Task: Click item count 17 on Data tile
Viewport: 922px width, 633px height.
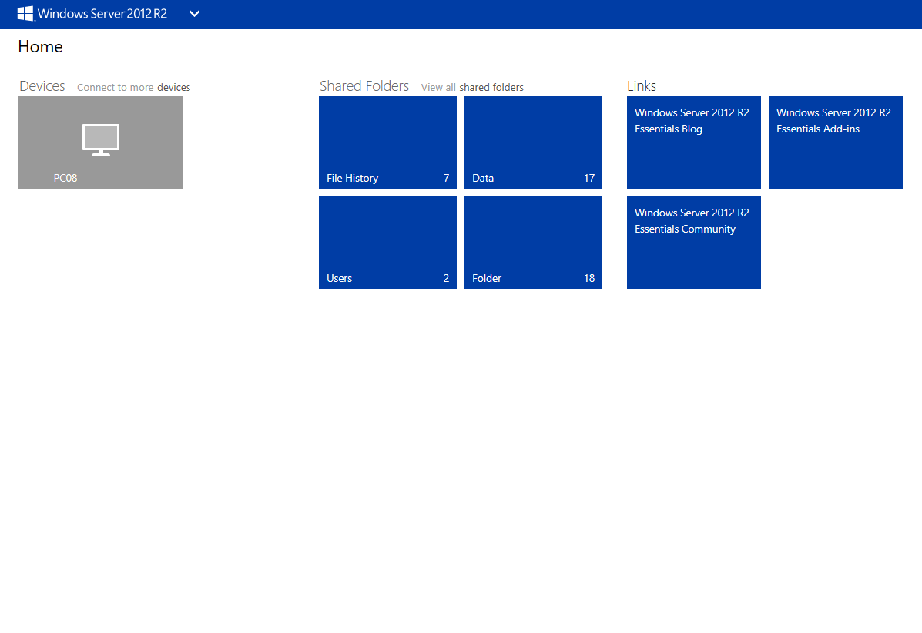Action: pos(589,178)
